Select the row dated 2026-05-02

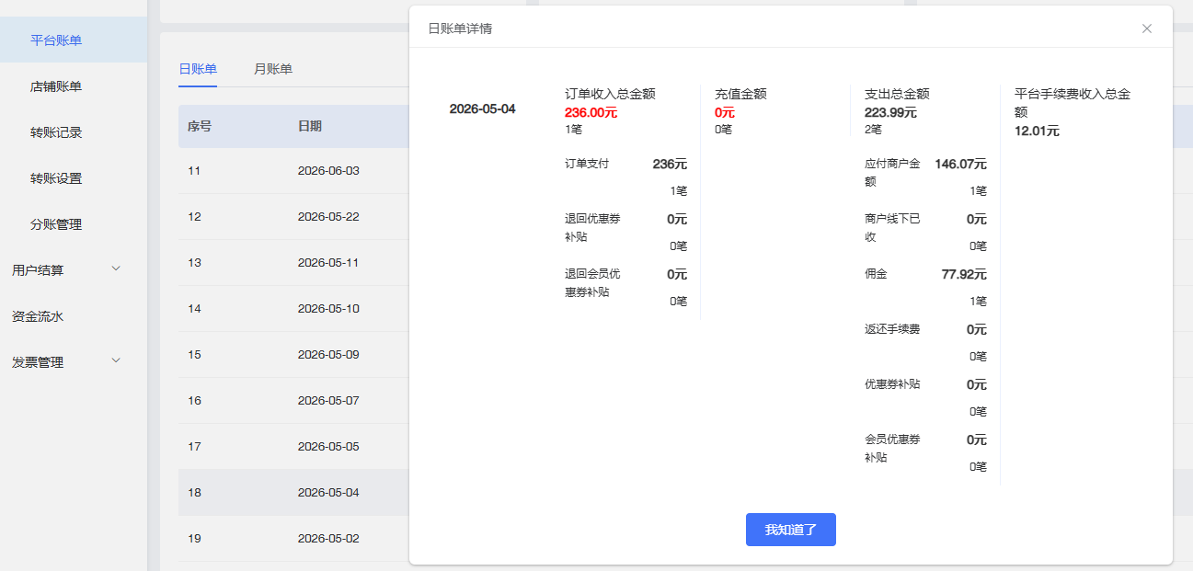click(x=293, y=539)
